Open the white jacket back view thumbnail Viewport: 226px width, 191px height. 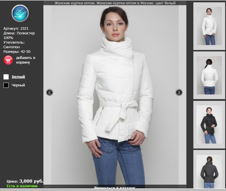pos(209,75)
